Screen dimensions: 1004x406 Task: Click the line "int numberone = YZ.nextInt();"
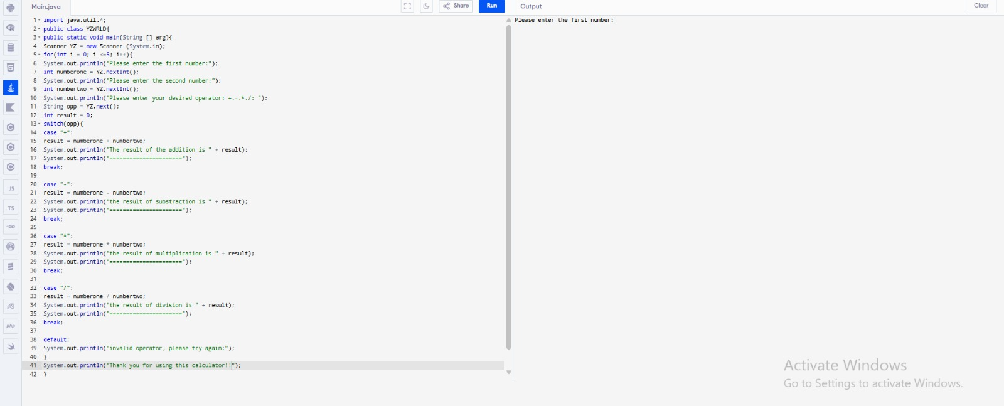(x=91, y=72)
